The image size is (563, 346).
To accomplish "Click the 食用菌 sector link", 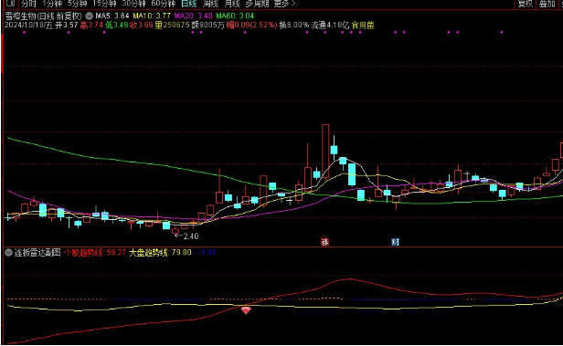I will tap(363, 25).
